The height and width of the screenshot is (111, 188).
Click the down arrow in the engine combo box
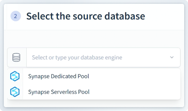172,57
